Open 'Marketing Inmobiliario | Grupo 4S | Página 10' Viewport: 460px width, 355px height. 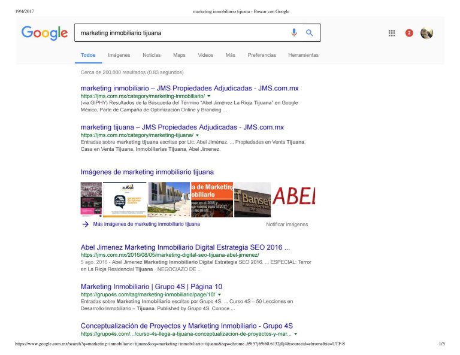click(x=152, y=287)
